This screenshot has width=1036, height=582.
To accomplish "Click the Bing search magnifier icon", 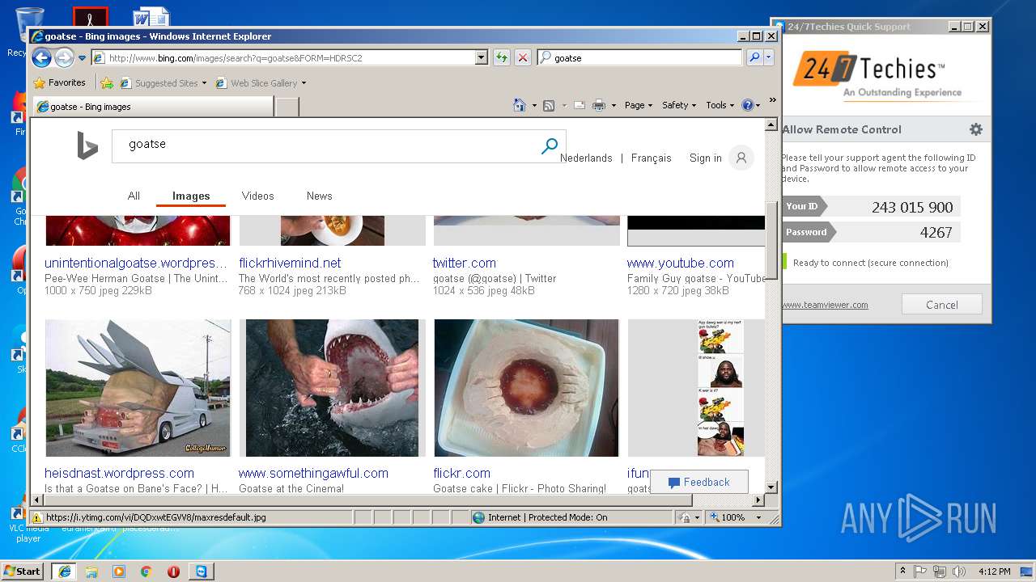I will [x=550, y=145].
